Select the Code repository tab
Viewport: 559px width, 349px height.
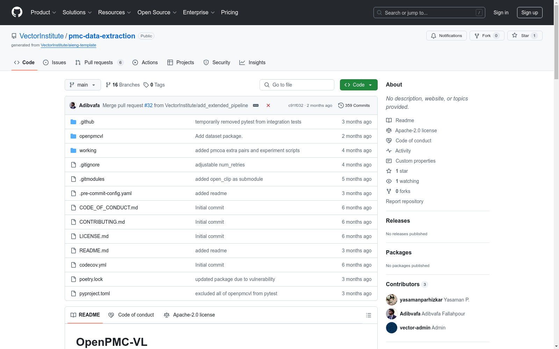24,62
